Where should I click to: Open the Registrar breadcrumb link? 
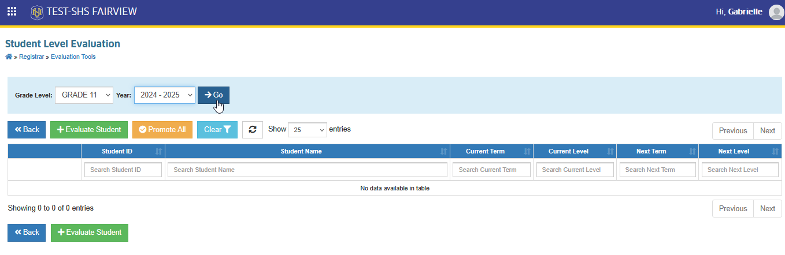(31, 57)
